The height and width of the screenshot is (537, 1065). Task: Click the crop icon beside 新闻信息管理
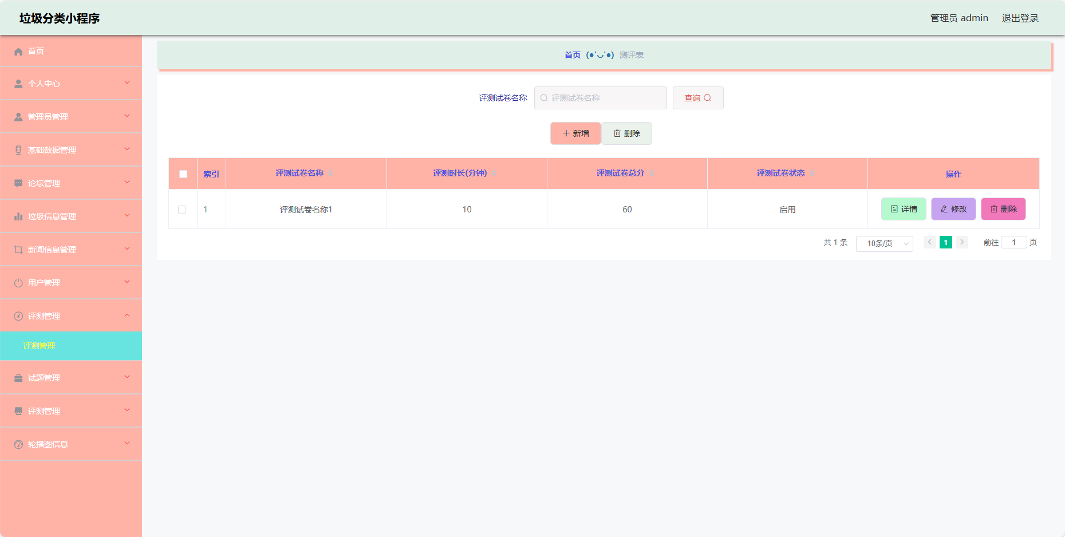tap(18, 250)
